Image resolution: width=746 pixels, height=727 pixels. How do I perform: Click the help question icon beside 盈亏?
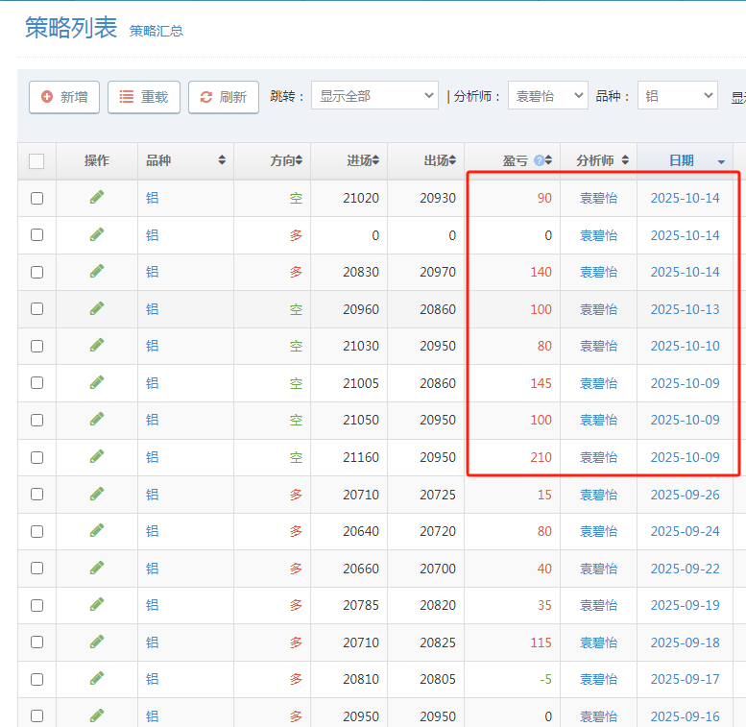539,161
